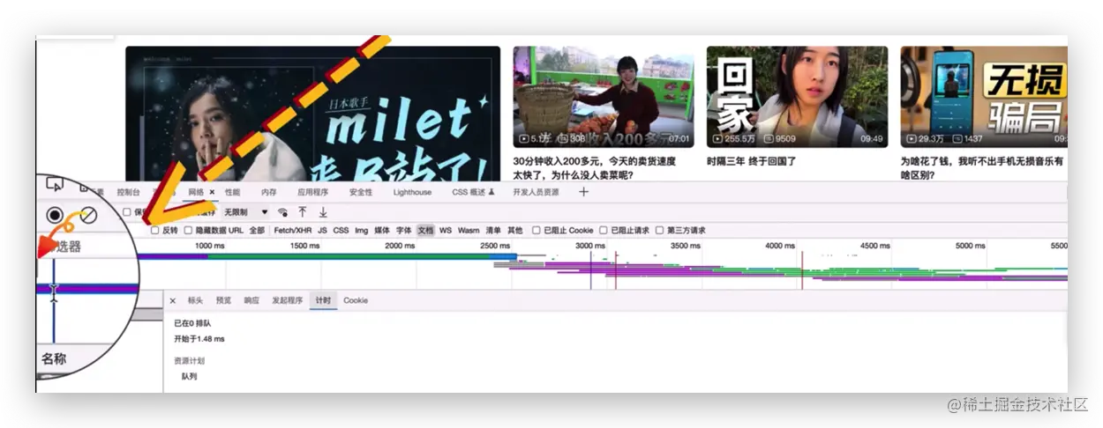This screenshot has height=428, width=1103.
Task: Filter requests by Fetch/XHR
Action: (x=292, y=231)
